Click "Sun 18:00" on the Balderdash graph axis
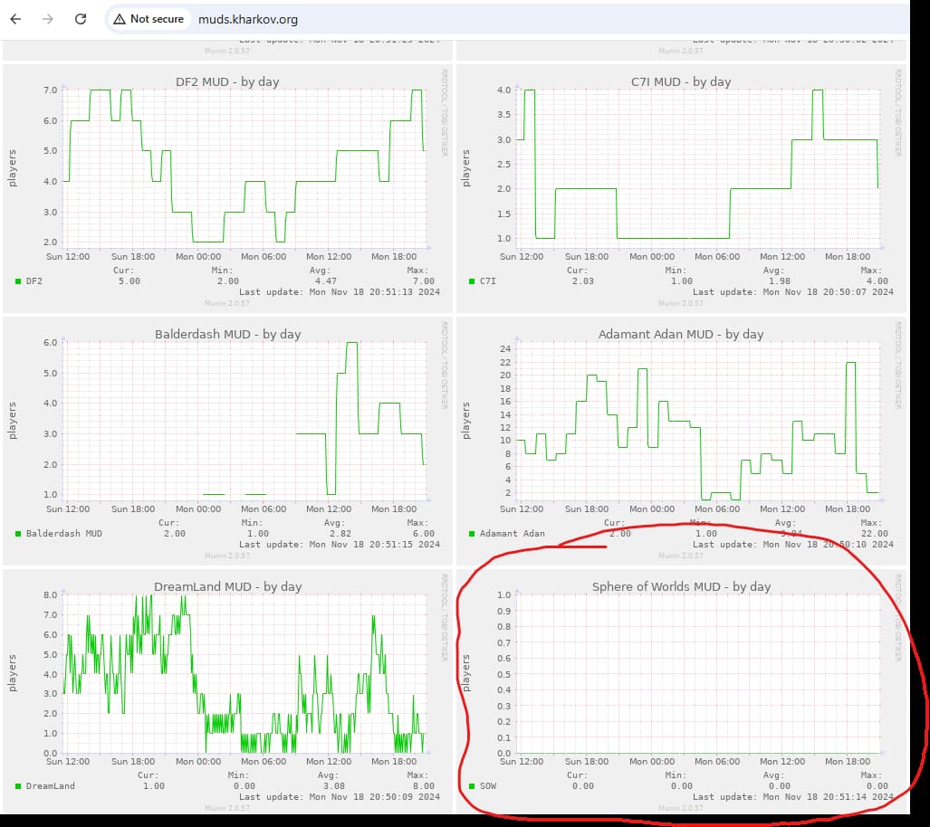This screenshot has height=827, width=930. click(133, 509)
